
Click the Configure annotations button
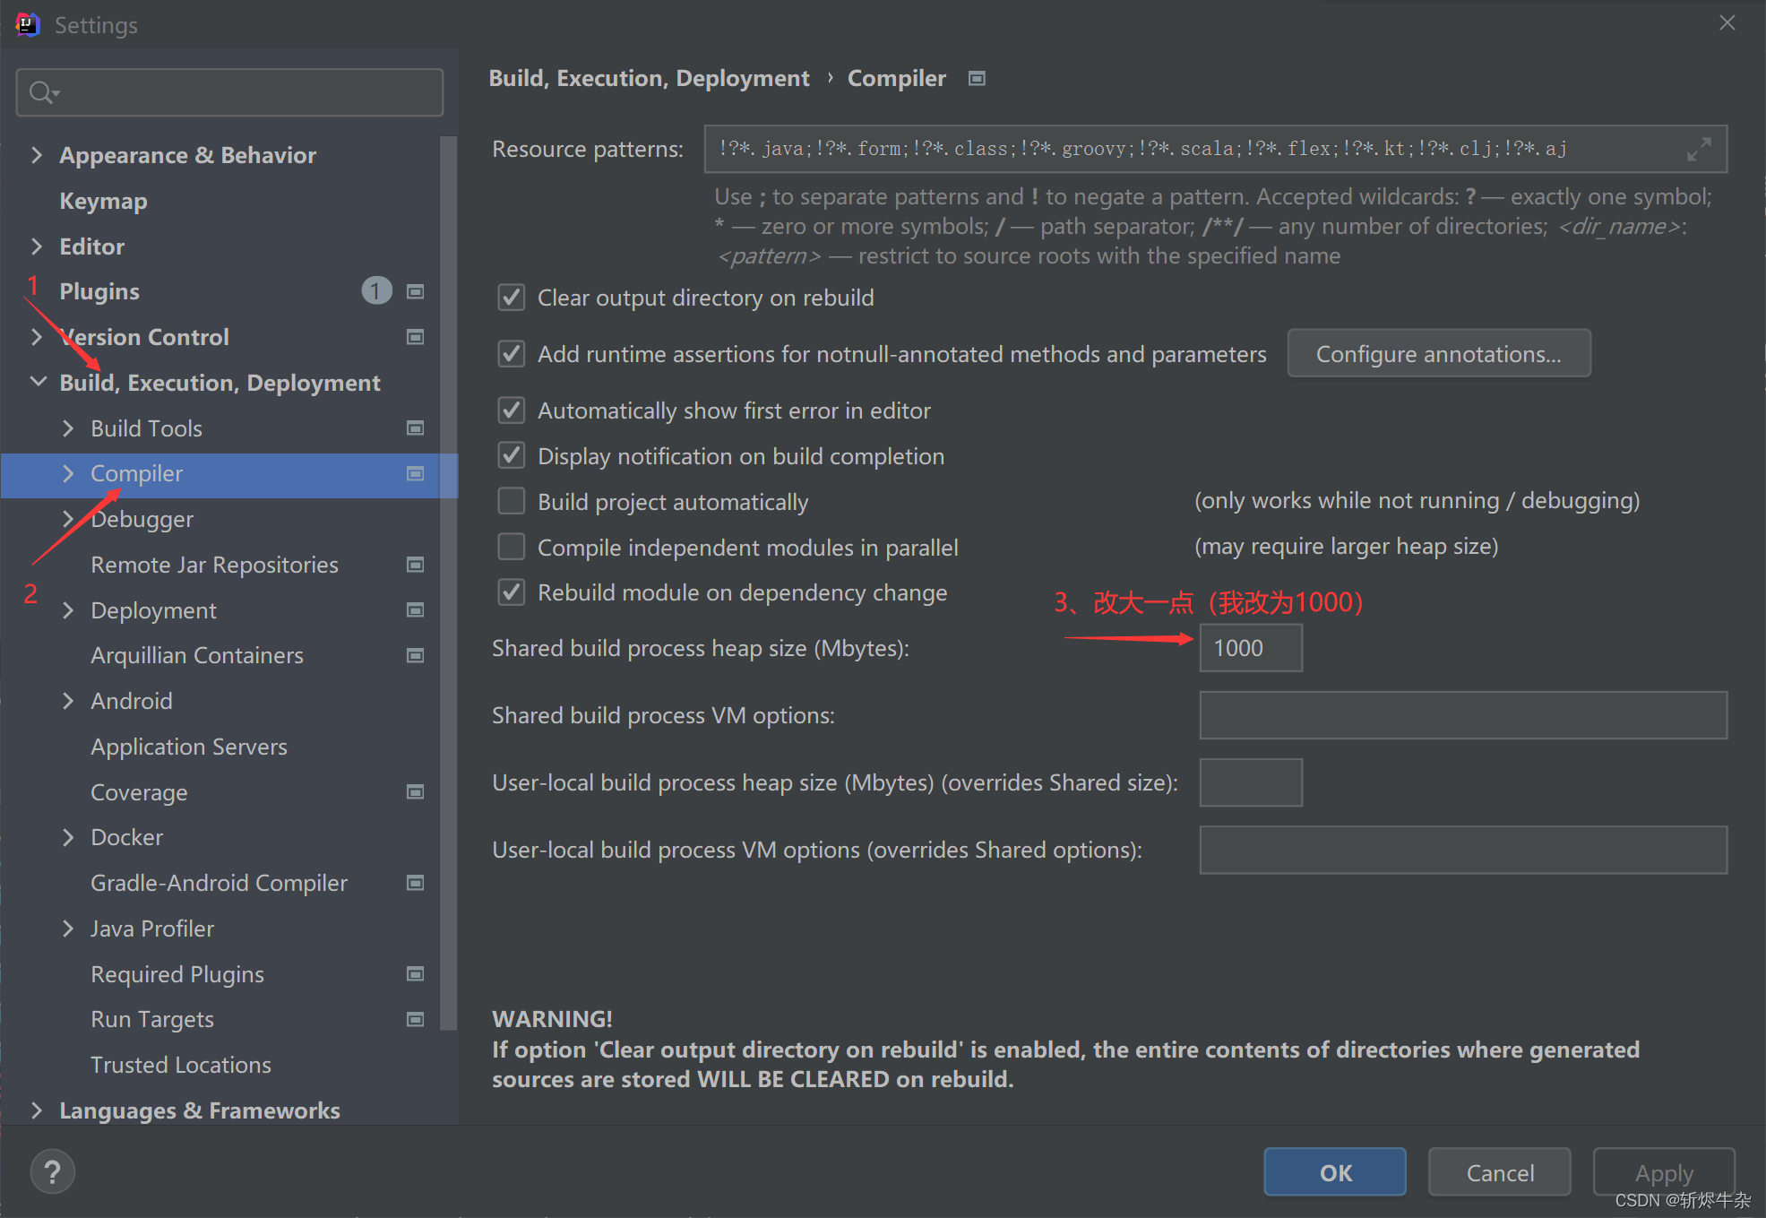click(x=1438, y=354)
